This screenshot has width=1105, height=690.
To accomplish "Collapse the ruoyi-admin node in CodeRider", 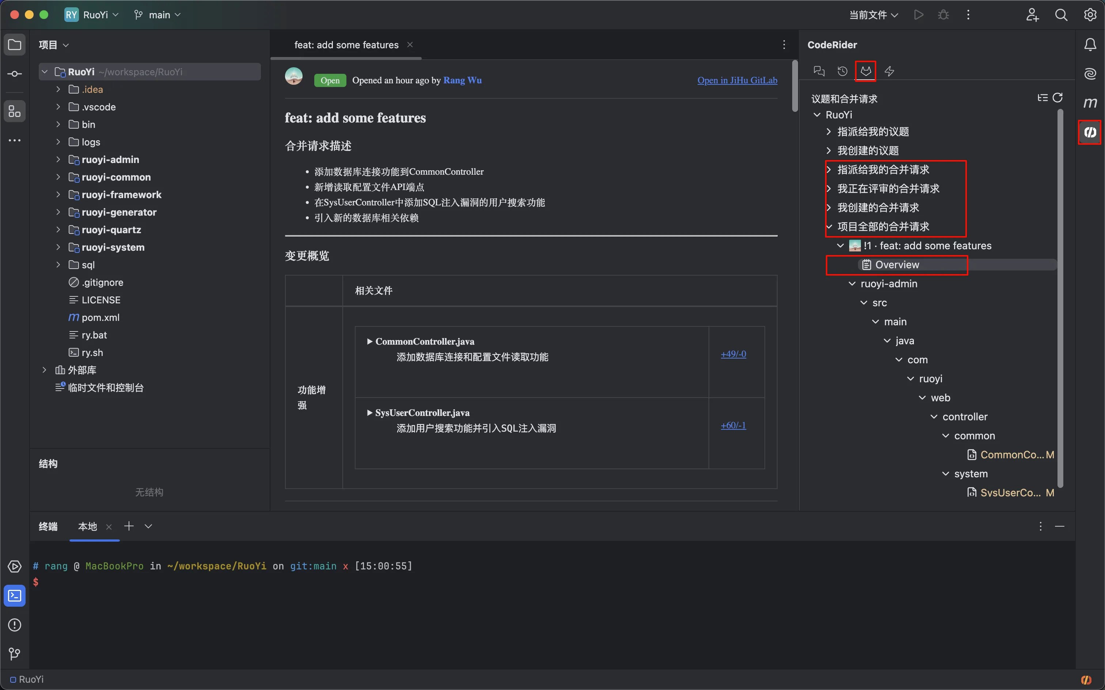I will (852, 284).
